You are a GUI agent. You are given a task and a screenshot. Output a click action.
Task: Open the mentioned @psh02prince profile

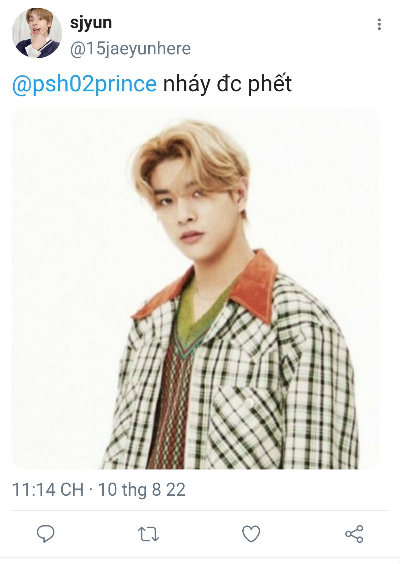point(84,84)
